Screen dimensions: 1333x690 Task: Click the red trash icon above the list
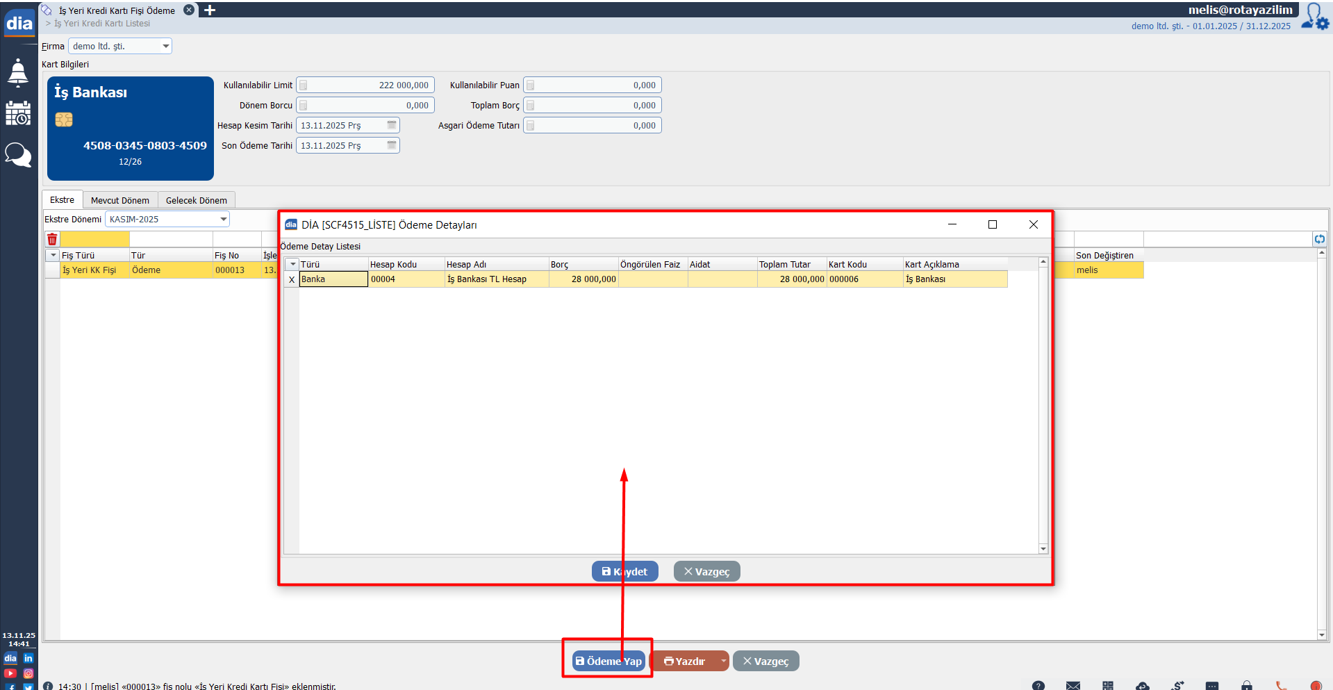[x=52, y=240]
